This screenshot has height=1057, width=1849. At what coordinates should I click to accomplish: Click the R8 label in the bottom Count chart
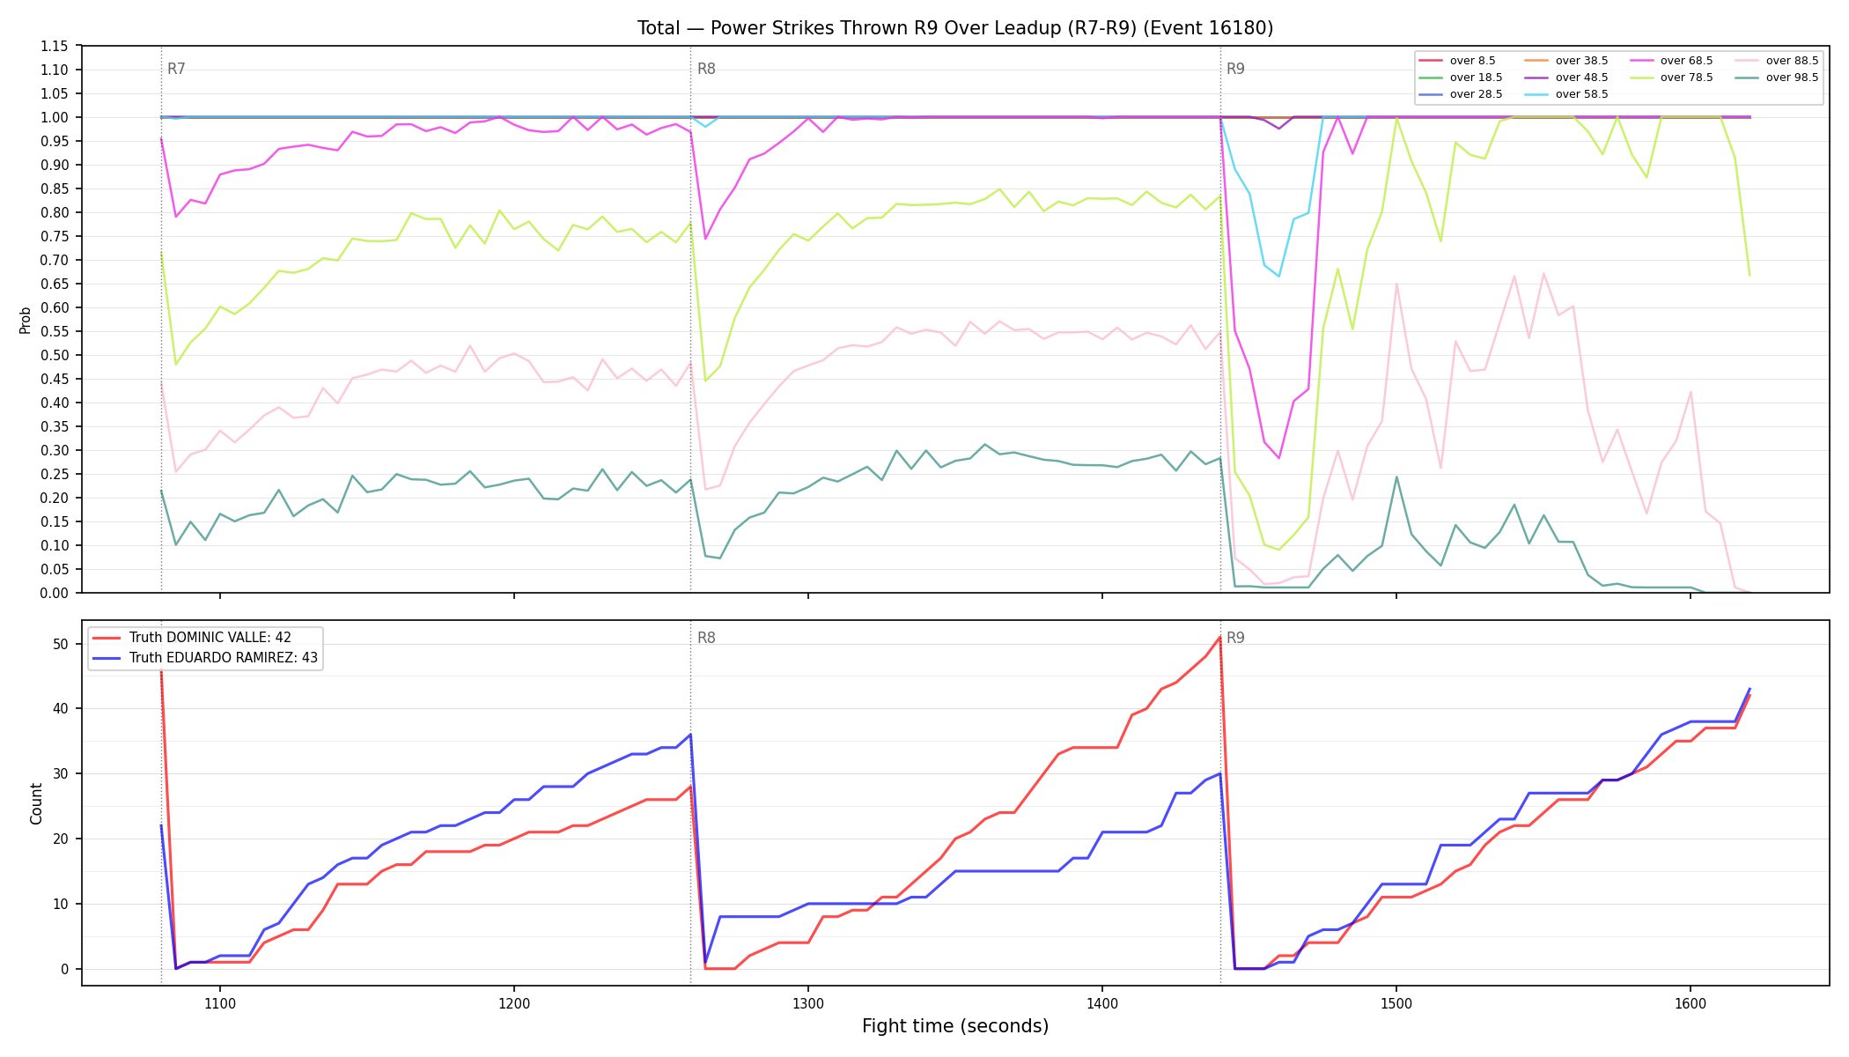706,638
